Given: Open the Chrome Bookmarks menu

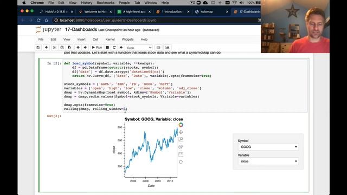Looking at the screenshot, I should pos(106,3).
